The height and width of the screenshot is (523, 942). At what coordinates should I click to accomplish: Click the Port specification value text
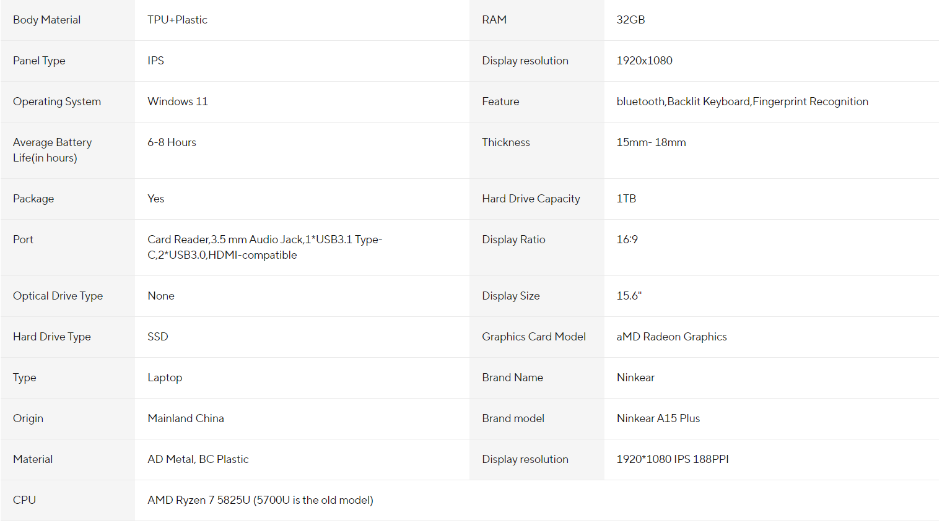264,247
